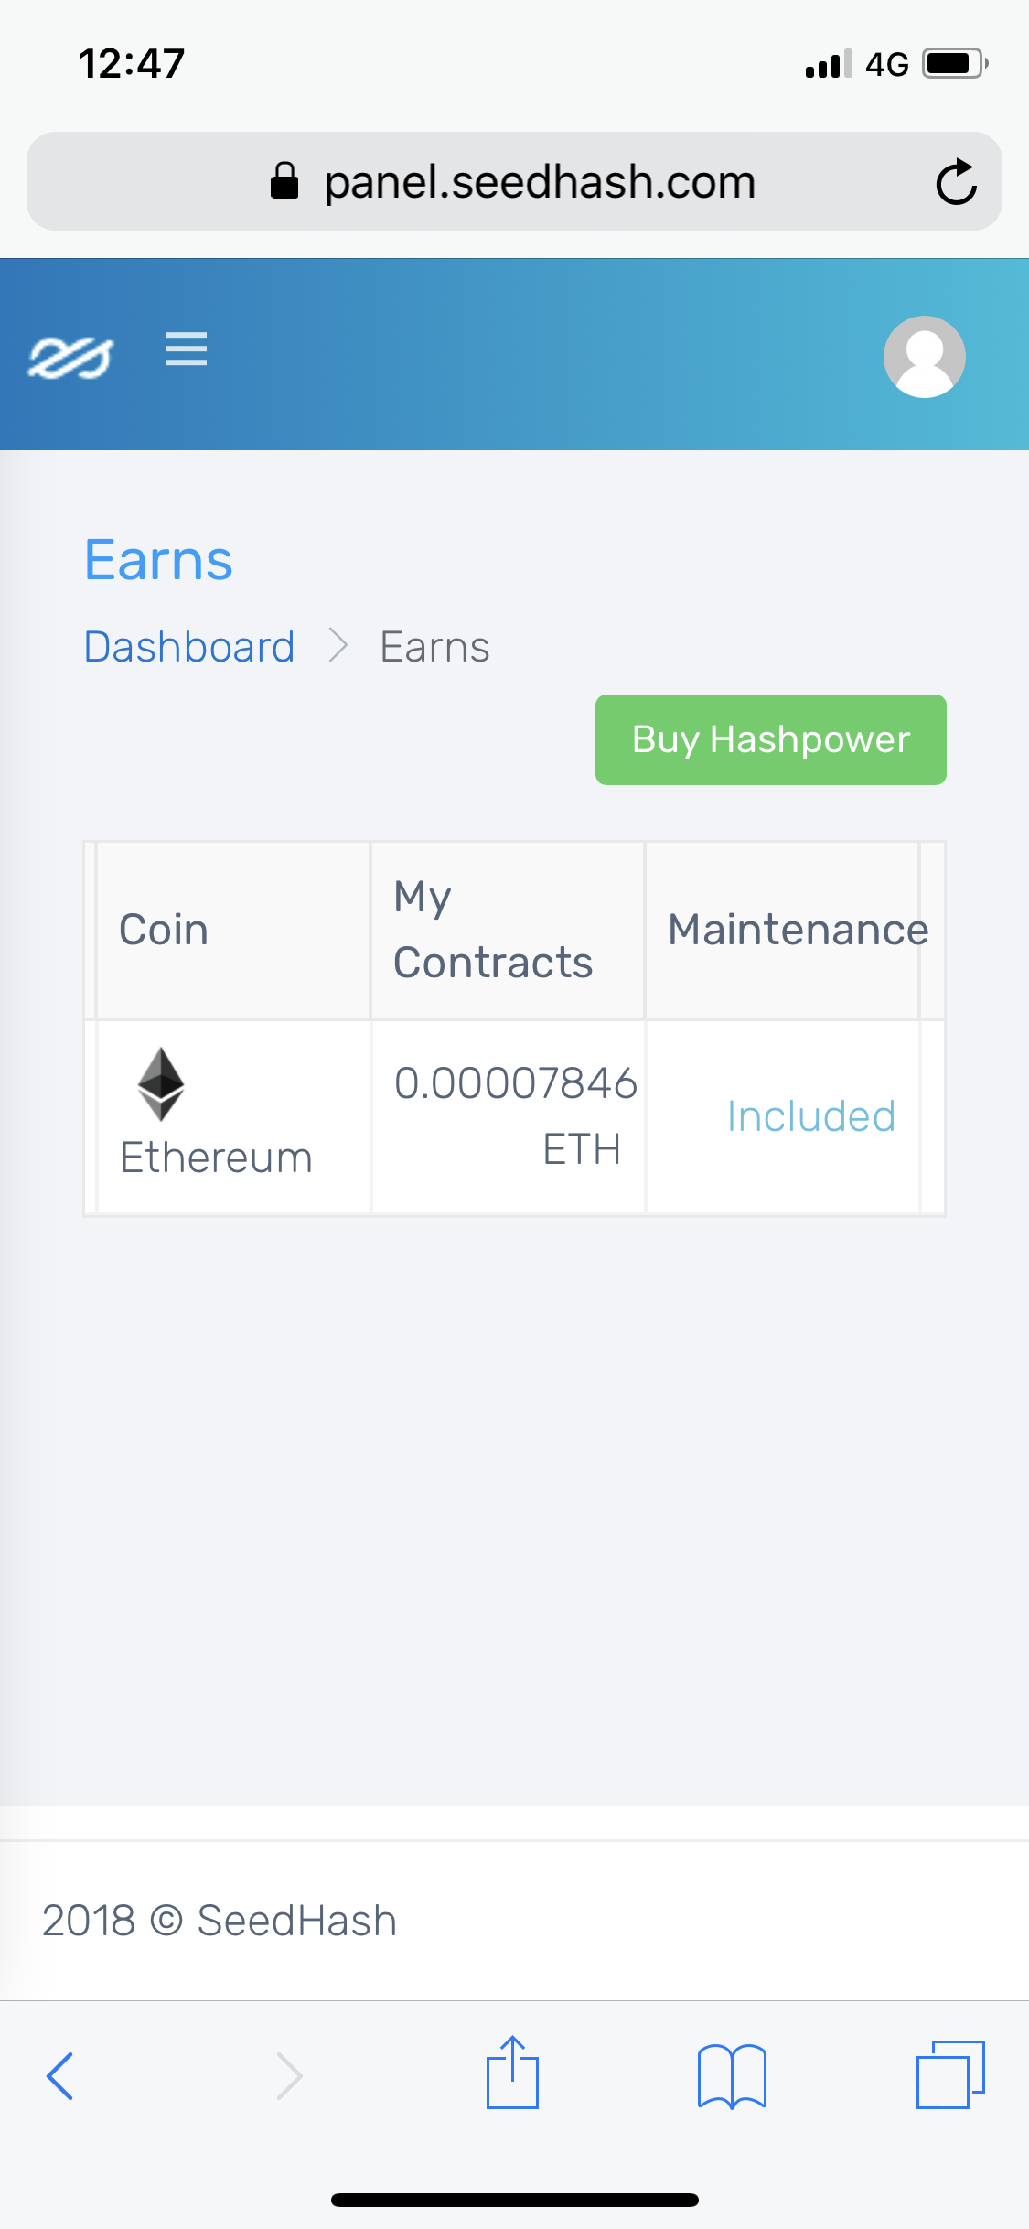This screenshot has height=2229, width=1029.
Task: Open the user profile avatar
Action: click(x=924, y=357)
